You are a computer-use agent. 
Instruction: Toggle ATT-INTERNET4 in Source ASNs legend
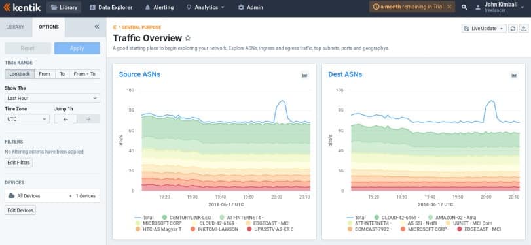241,218
